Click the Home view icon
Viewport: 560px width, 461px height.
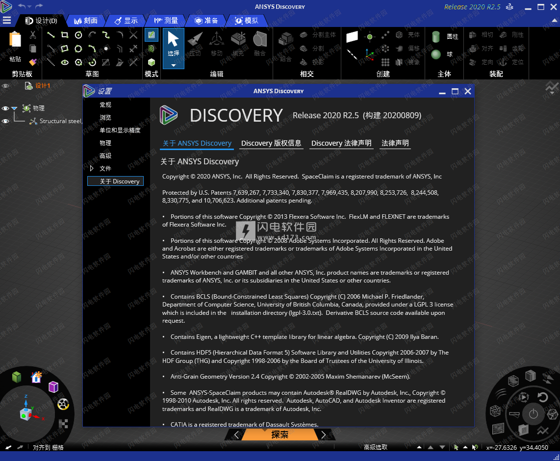coord(36,377)
